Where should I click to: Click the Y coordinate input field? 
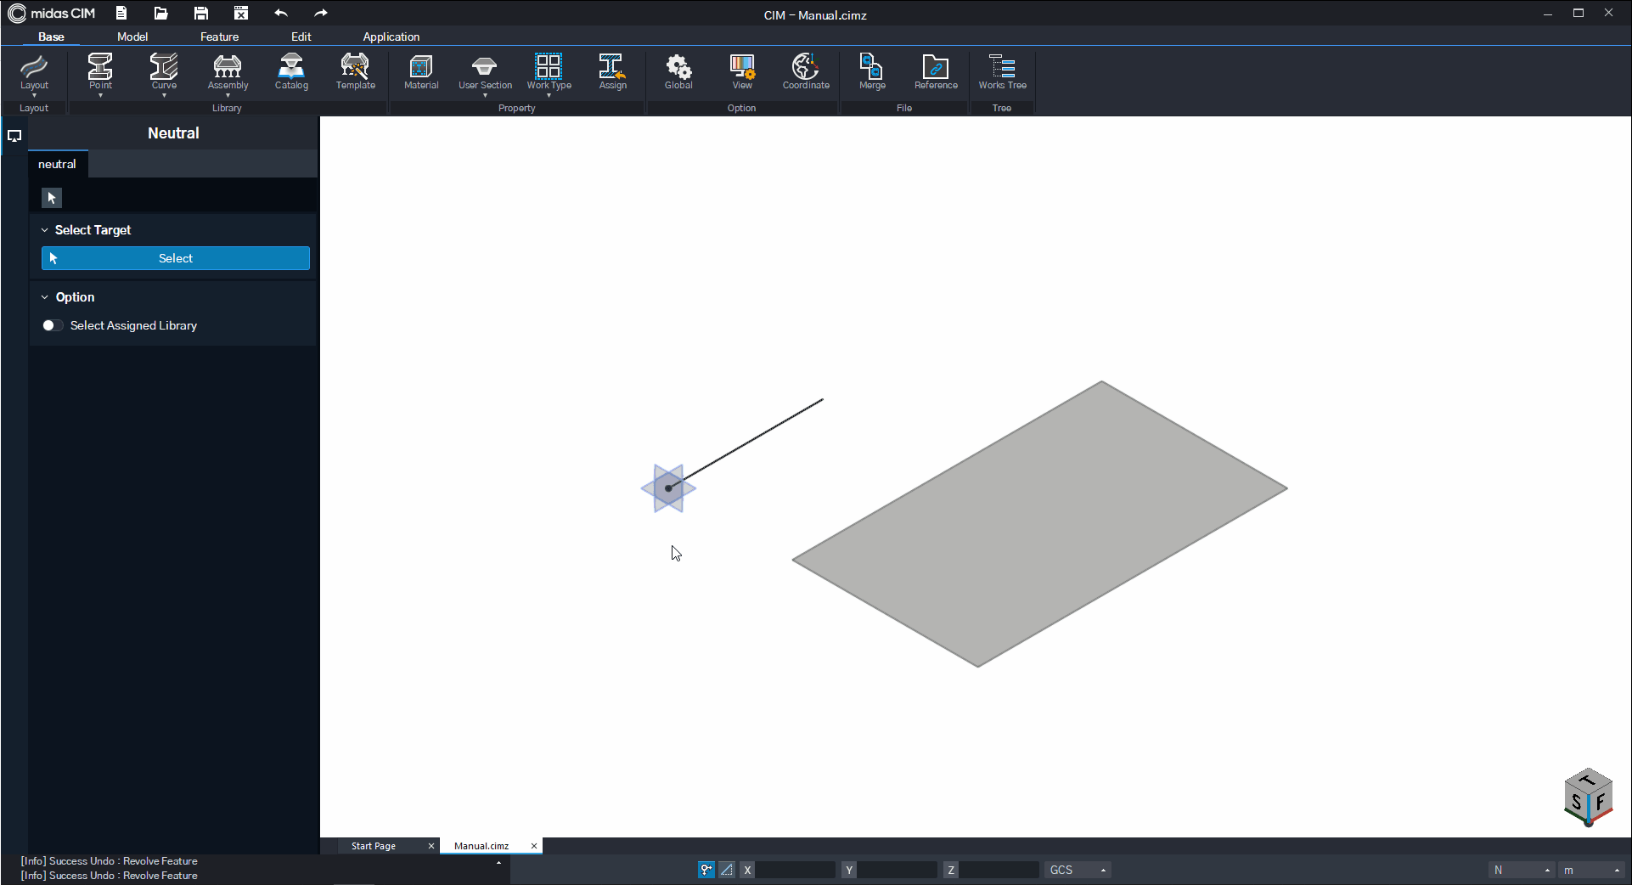tap(898, 870)
